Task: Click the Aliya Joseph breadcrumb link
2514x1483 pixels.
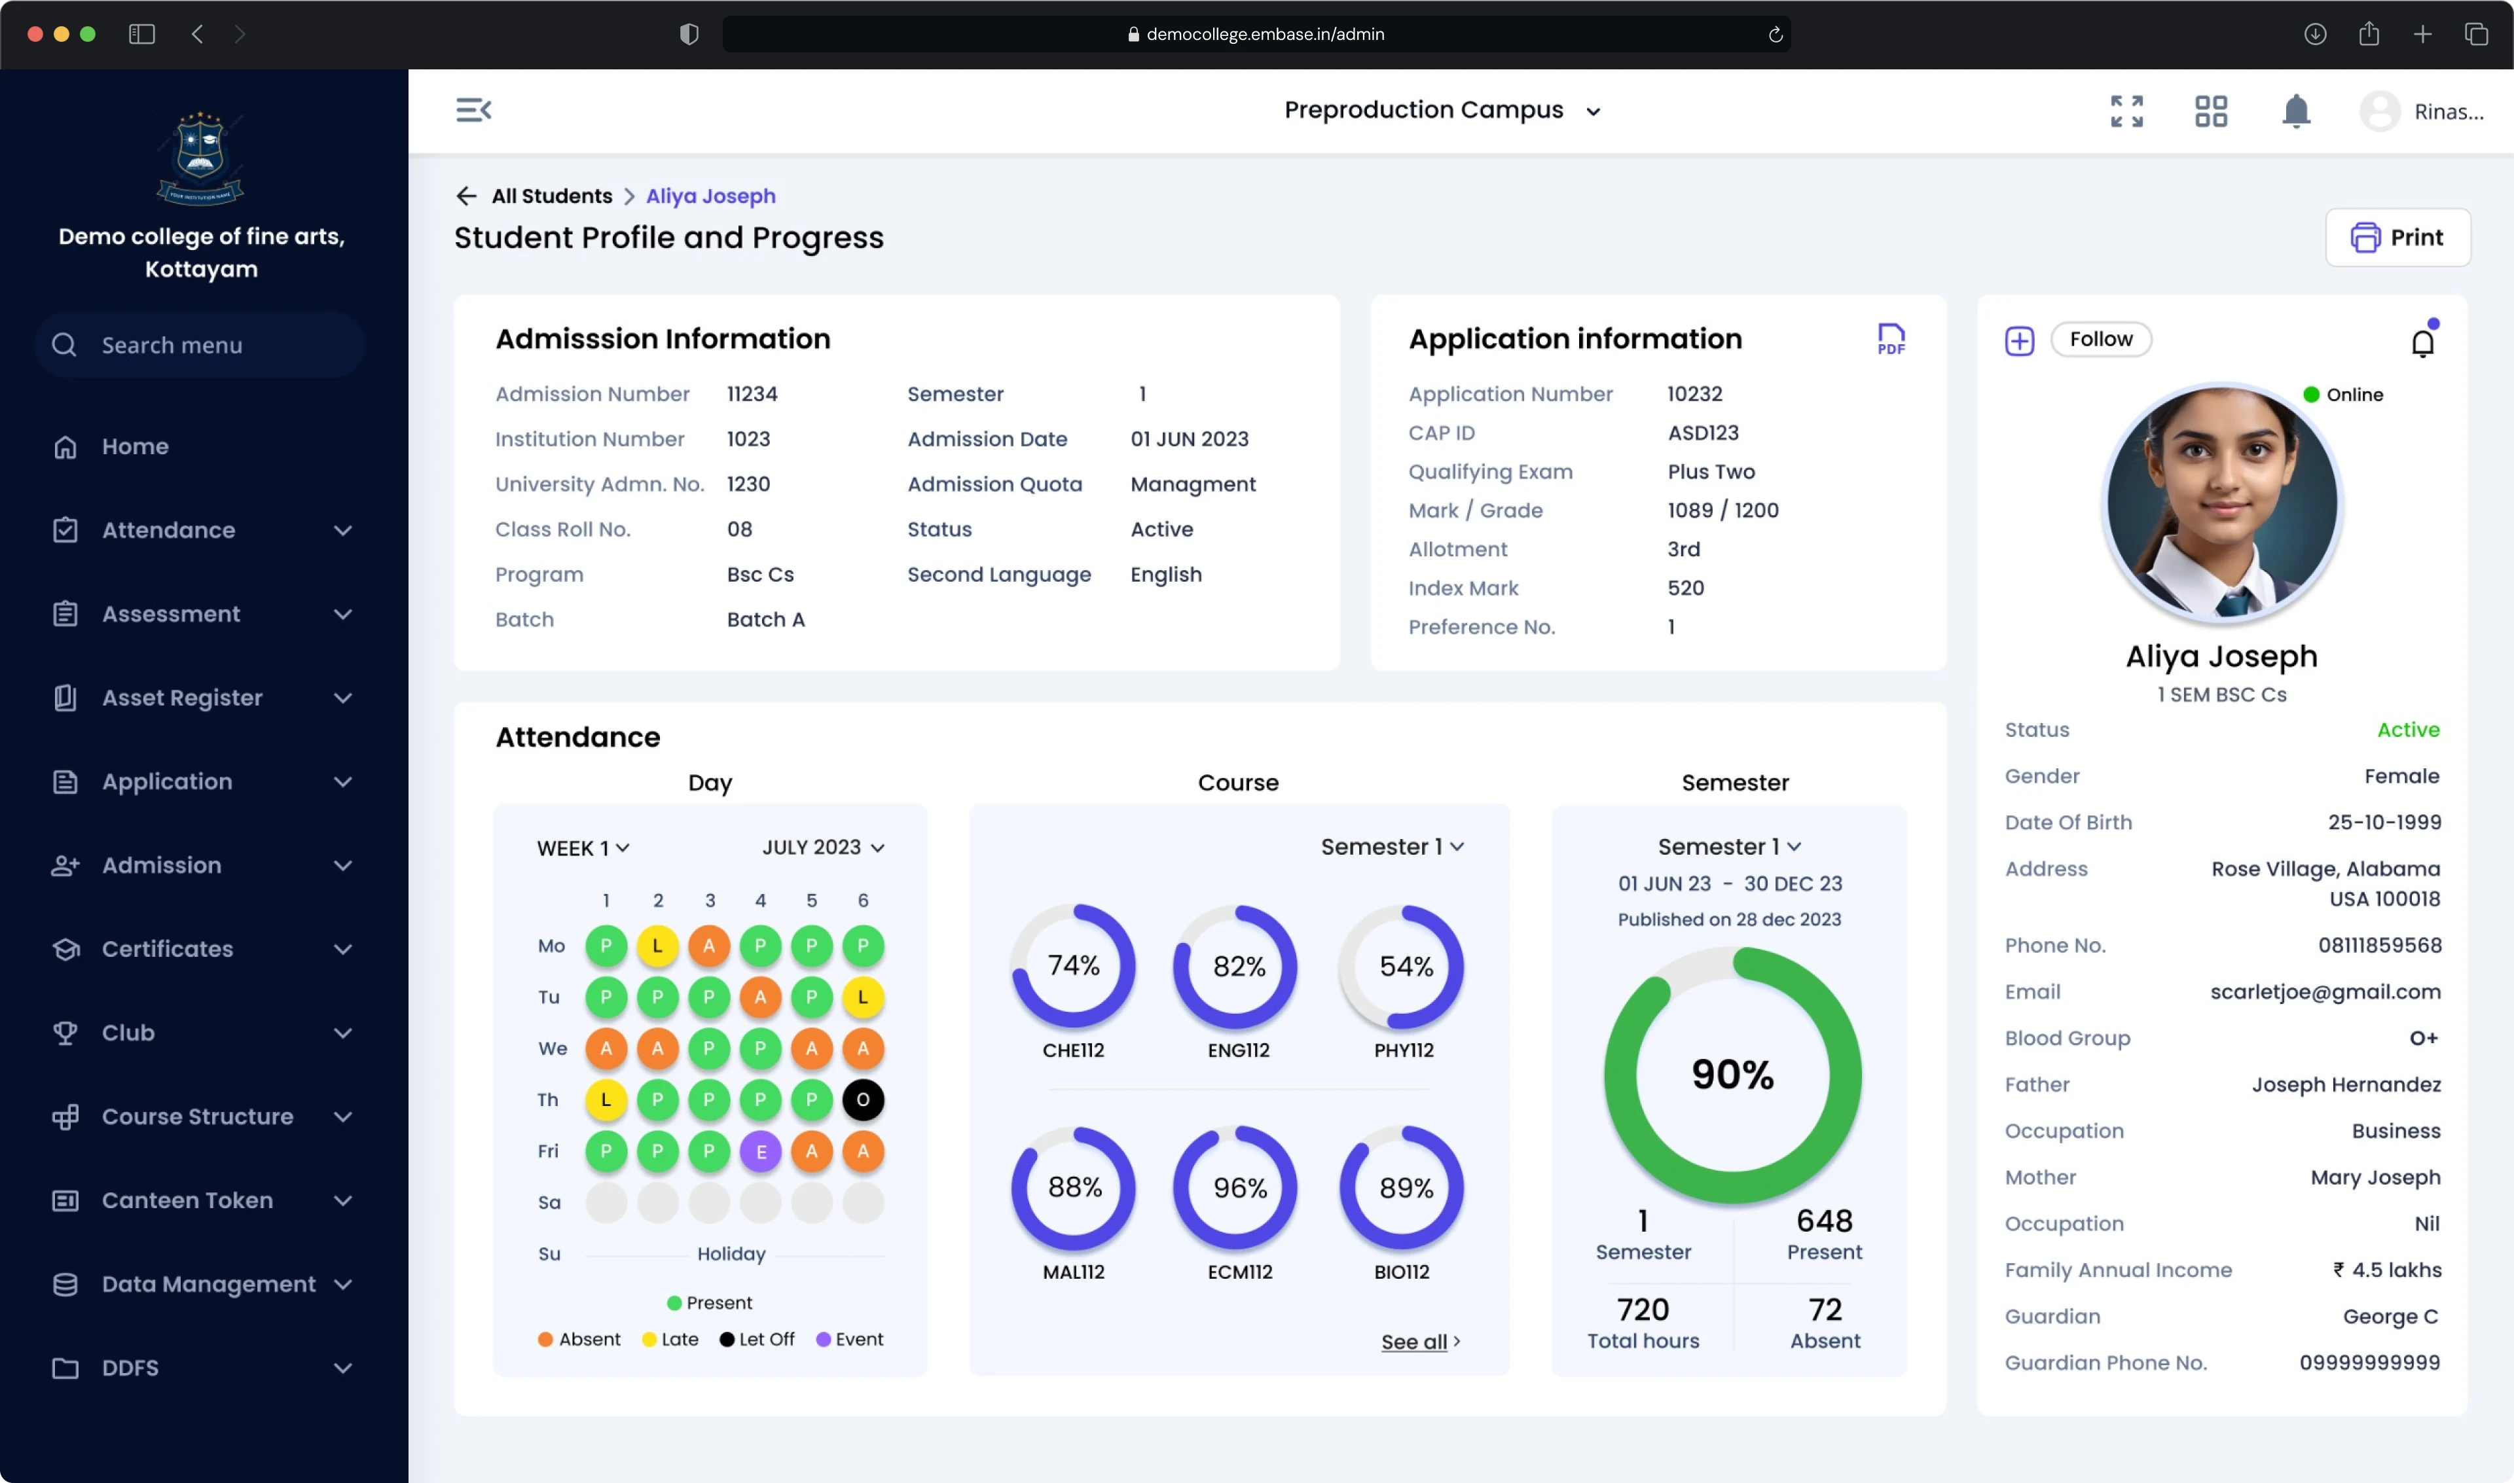Action: pyautogui.click(x=710, y=196)
